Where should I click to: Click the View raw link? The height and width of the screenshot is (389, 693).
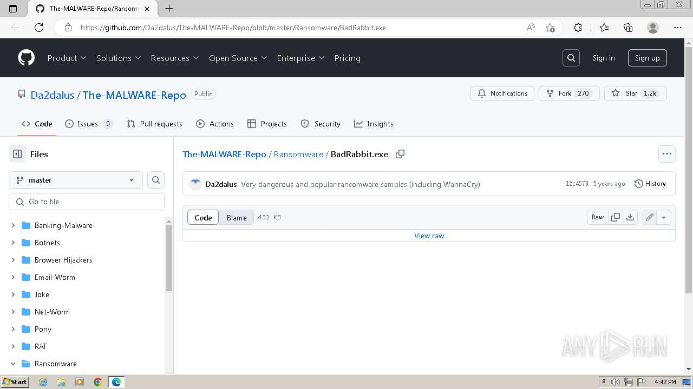pyautogui.click(x=429, y=236)
